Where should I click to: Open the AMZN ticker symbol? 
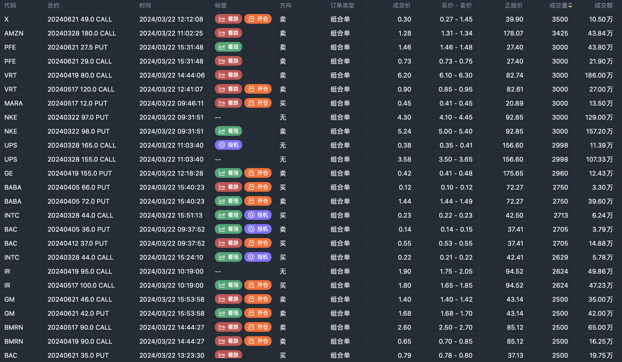pos(14,33)
